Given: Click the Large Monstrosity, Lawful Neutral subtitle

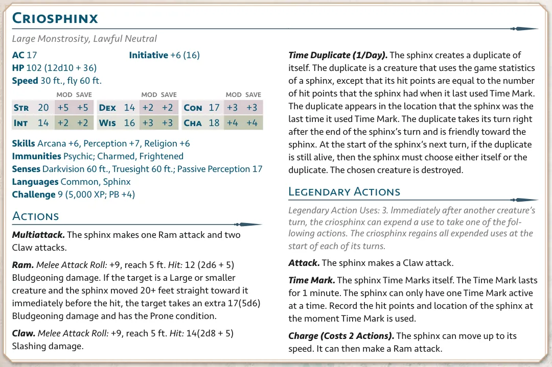Looking at the screenshot, I should [x=84, y=39].
